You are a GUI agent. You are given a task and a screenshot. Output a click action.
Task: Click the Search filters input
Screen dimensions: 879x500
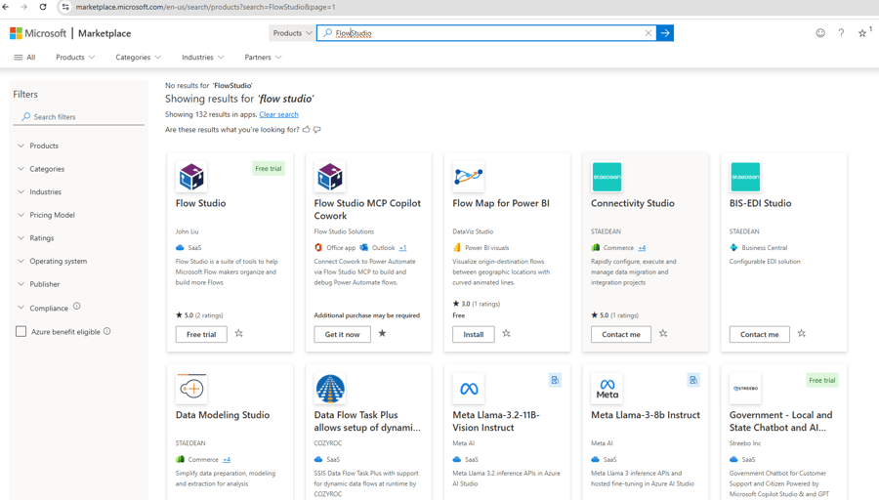[x=78, y=116]
